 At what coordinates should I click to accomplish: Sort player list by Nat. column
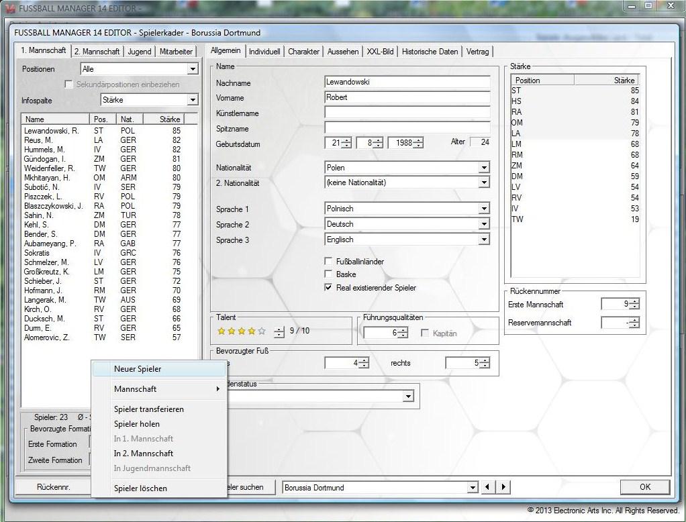point(130,119)
